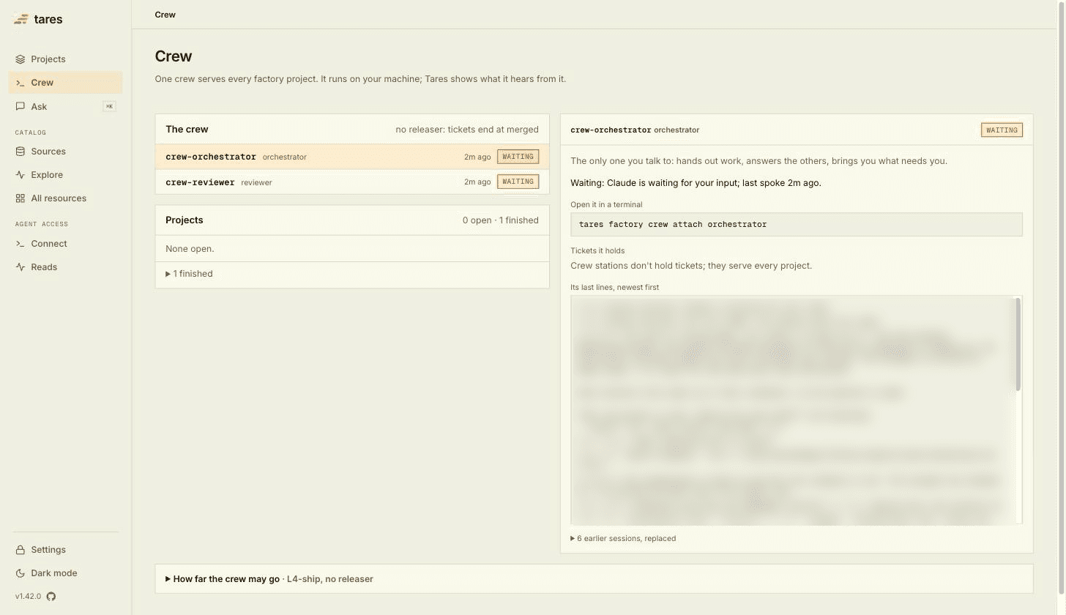Expand the '1 finished' projects disclosure
The width and height of the screenshot is (1066, 615).
point(189,274)
